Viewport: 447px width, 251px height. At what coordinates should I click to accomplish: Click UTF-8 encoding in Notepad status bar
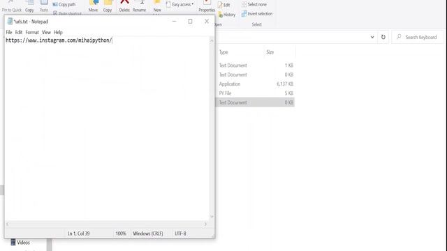tap(180, 234)
